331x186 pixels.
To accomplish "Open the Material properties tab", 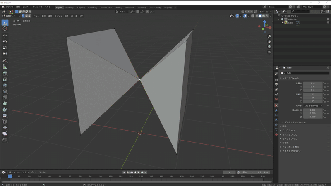I will [x=276, y=134].
